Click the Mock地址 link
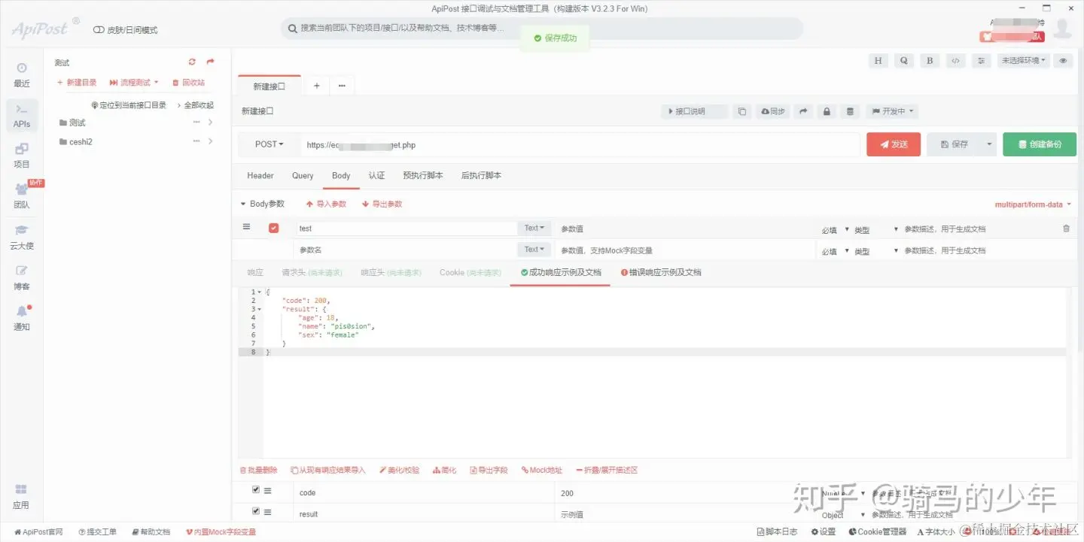The image size is (1084, 542). click(x=542, y=470)
